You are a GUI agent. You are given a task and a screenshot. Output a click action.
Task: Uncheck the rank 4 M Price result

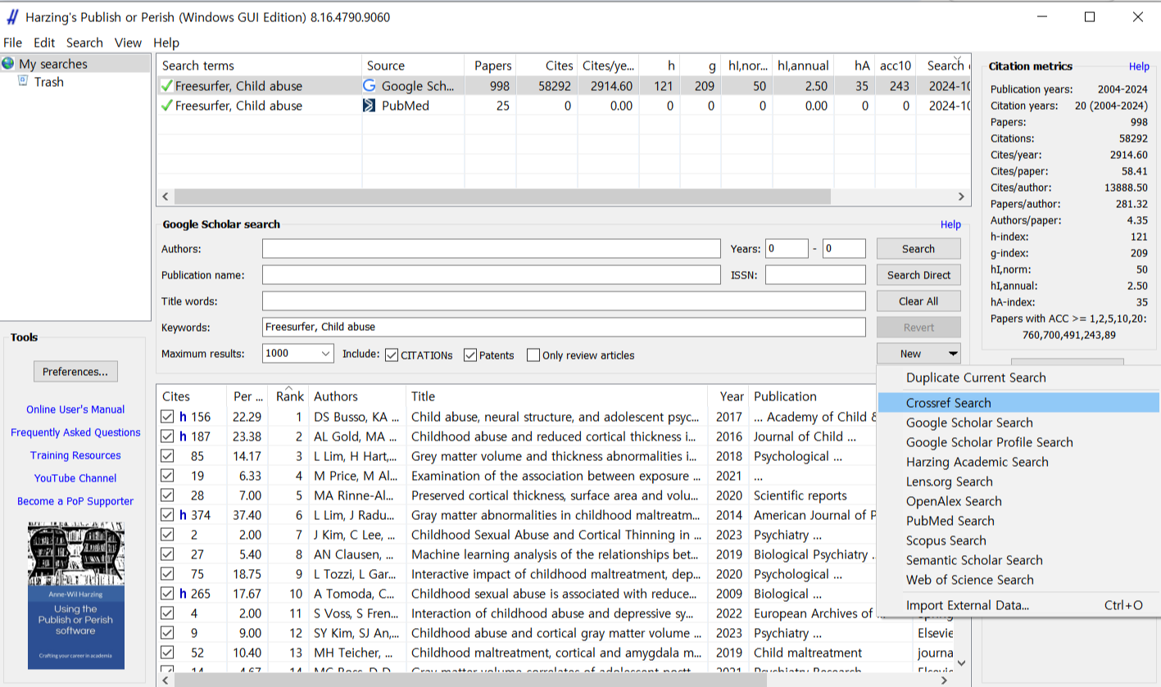(168, 476)
